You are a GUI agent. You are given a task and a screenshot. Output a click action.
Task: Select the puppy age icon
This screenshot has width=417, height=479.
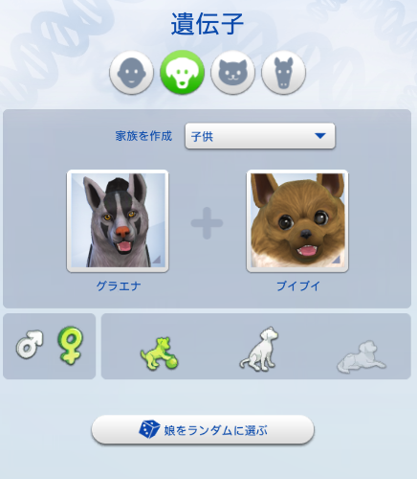(x=160, y=354)
